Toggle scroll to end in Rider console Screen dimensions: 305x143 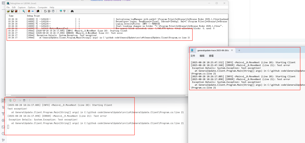20,100
